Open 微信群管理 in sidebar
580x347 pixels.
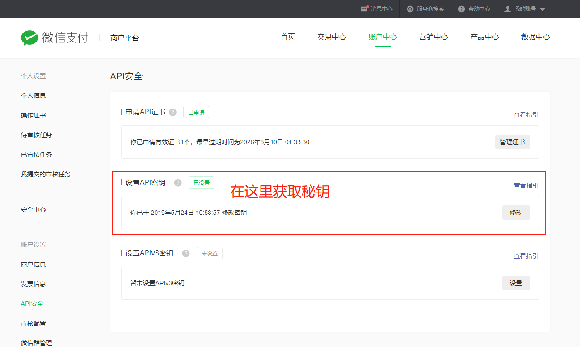click(36, 343)
